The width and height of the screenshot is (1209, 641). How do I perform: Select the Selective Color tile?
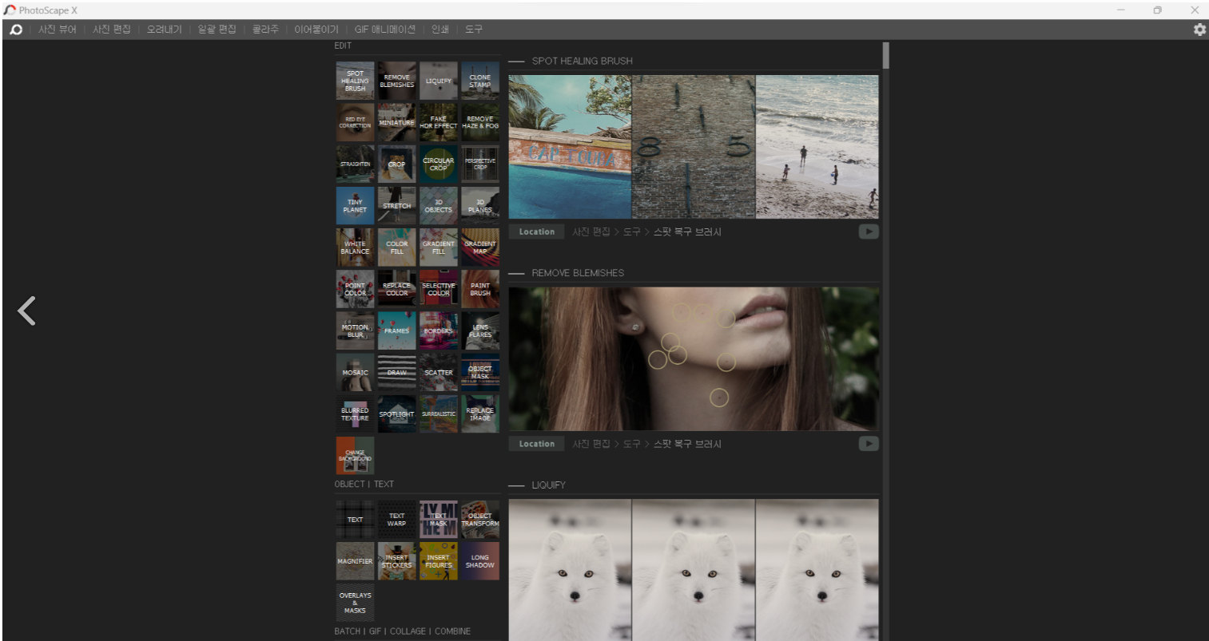click(438, 289)
